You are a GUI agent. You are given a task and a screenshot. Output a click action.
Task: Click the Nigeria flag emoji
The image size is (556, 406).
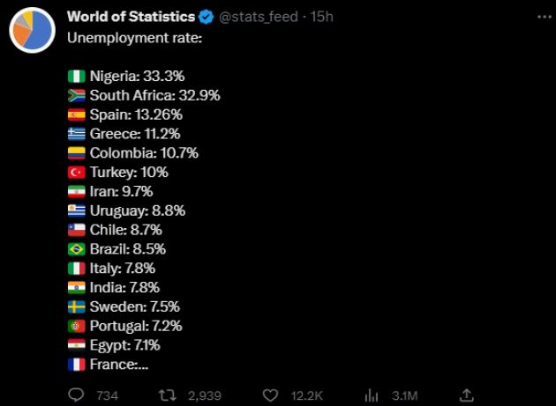coord(76,76)
